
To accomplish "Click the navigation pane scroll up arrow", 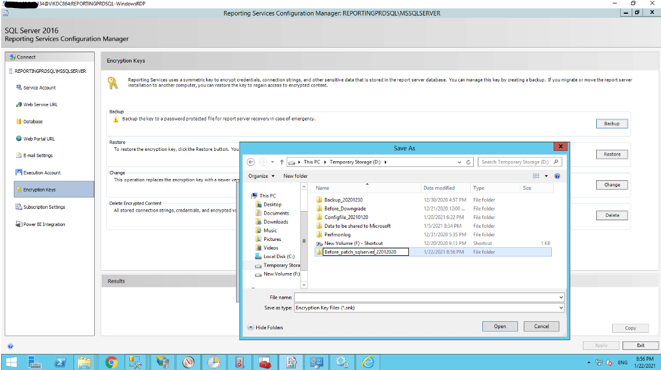I will click(304, 186).
